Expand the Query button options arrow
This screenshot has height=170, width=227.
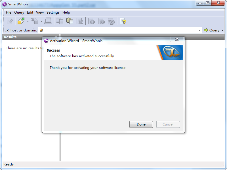pos(222,30)
